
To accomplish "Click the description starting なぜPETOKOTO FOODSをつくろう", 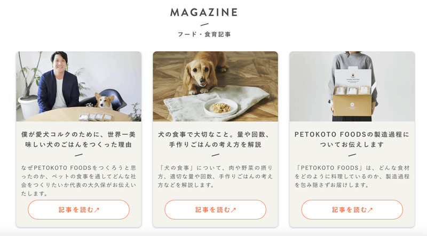I will click(x=78, y=181).
